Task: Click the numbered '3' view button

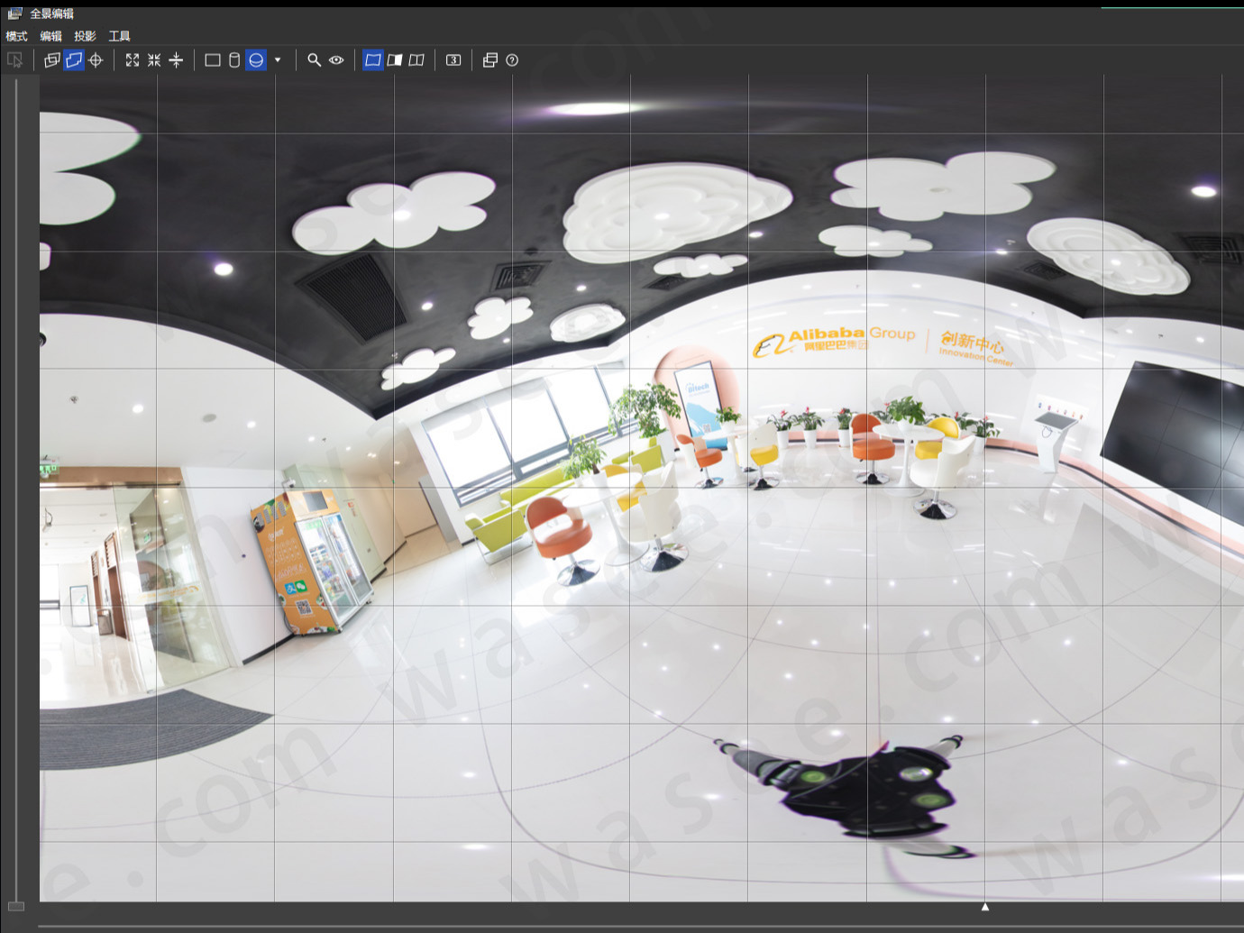Action: pyautogui.click(x=453, y=60)
